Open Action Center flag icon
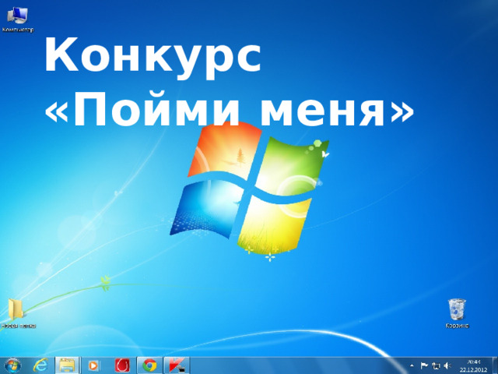498x374 pixels. pyautogui.click(x=424, y=365)
